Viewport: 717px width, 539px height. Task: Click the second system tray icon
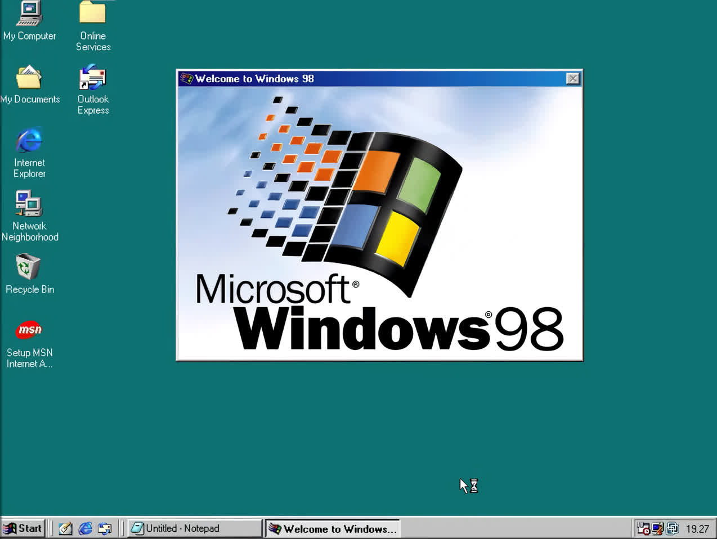tap(657, 528)
